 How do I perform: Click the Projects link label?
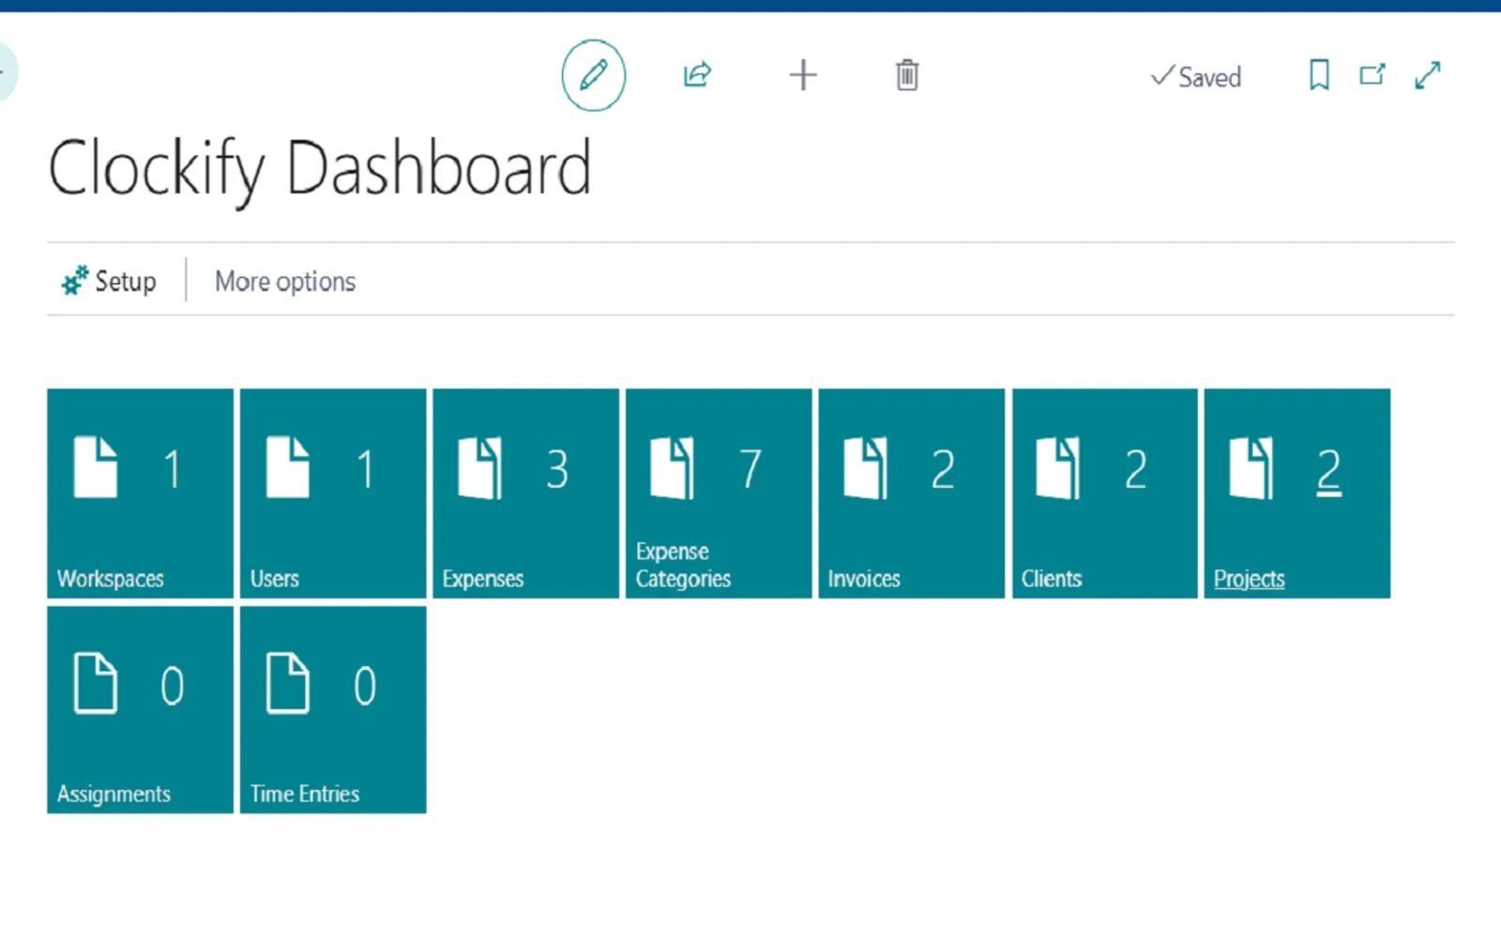coord(1249,579)
